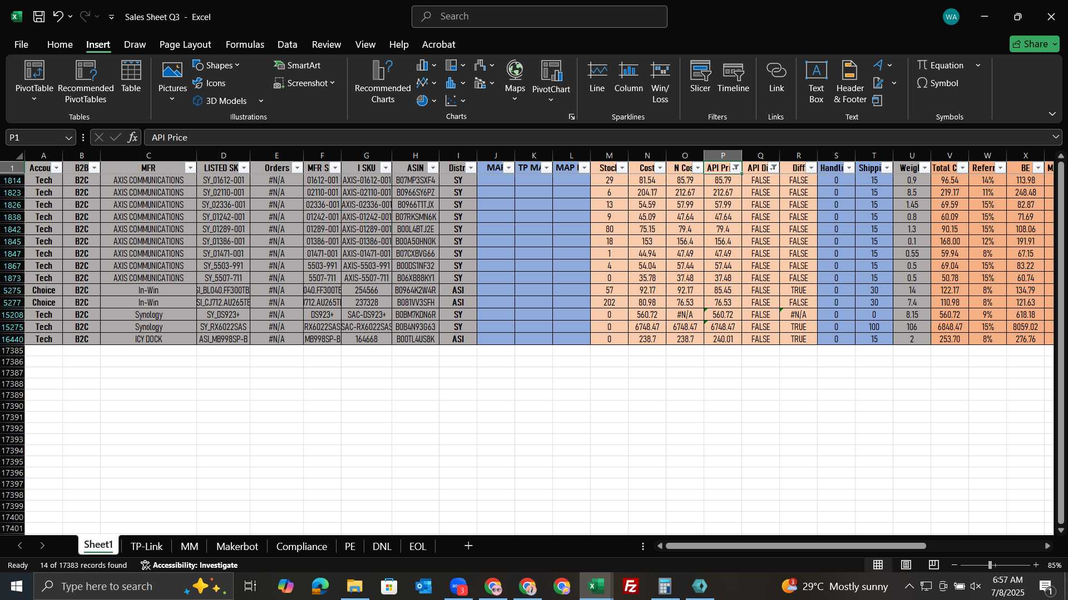
Task: Expand the formula bar
Action: point(1055,137)
